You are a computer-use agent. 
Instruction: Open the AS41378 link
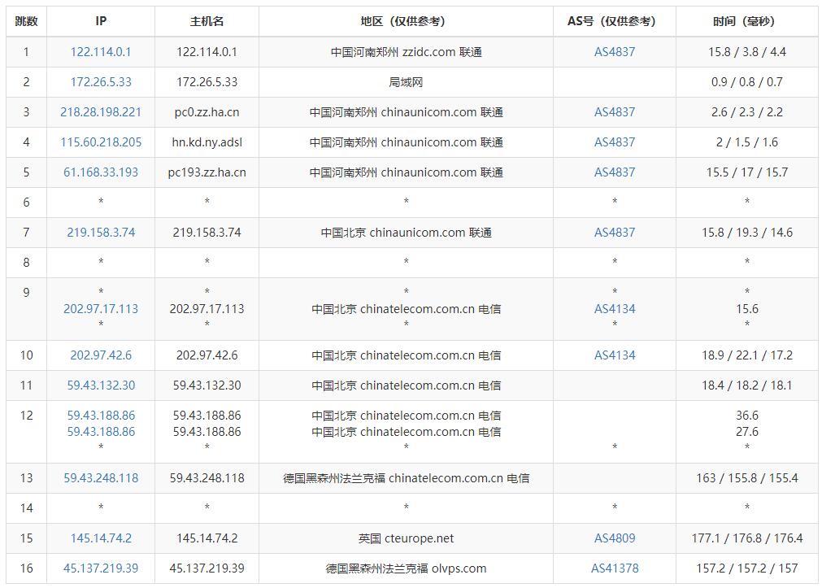tap(615, 568)
